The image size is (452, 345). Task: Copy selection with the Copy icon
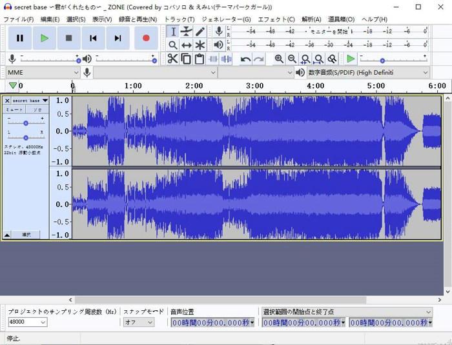186,59
